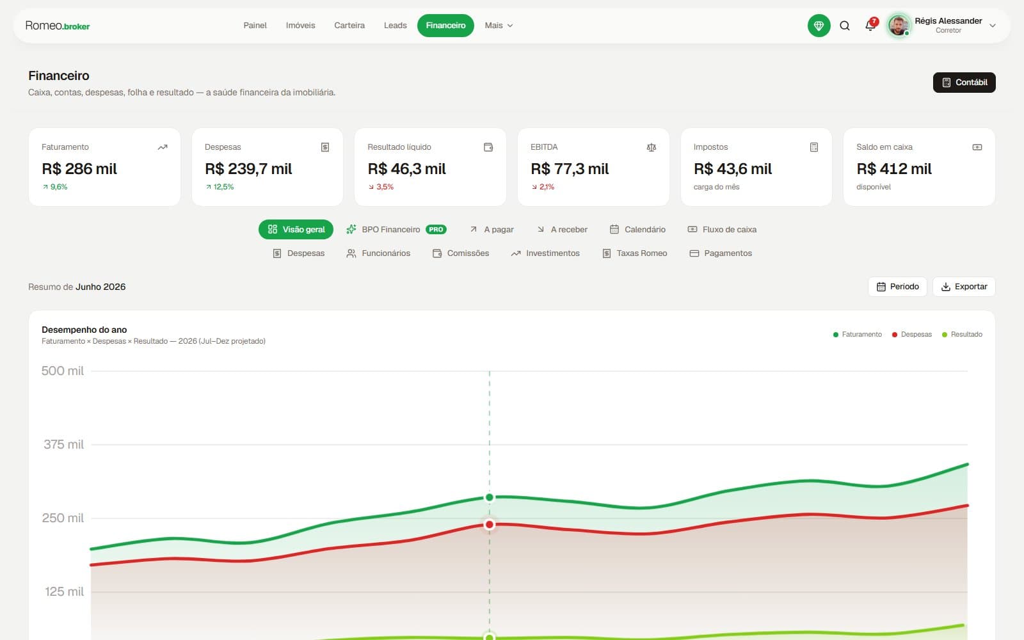Click the Financeiro page heading
This screenshot has height=640, width=1024.
(x=59, y=76)
